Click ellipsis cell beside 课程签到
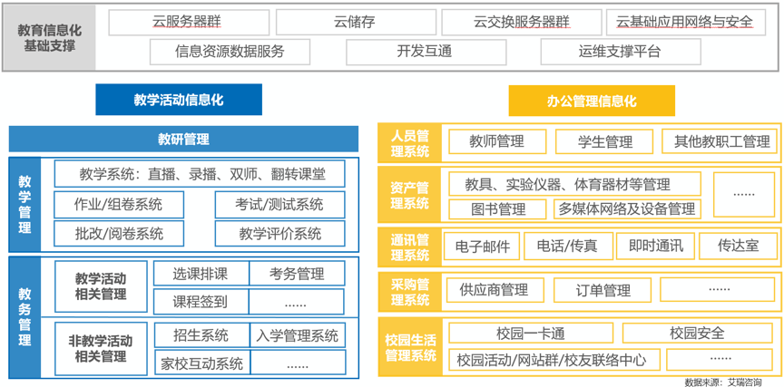This screenshot has height=387, width=784. tap(297, 302)
